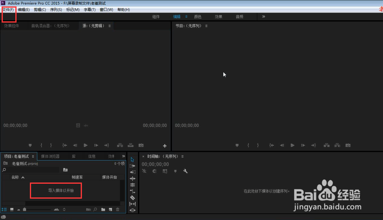Click the Overwrite button in Source monitor
The width and height of the screenshot is (383, 220).
pos(131,145)
